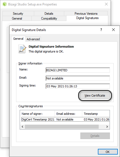Switch to Previous Versions tab
The image size is (120, 157).
point(86,14)
